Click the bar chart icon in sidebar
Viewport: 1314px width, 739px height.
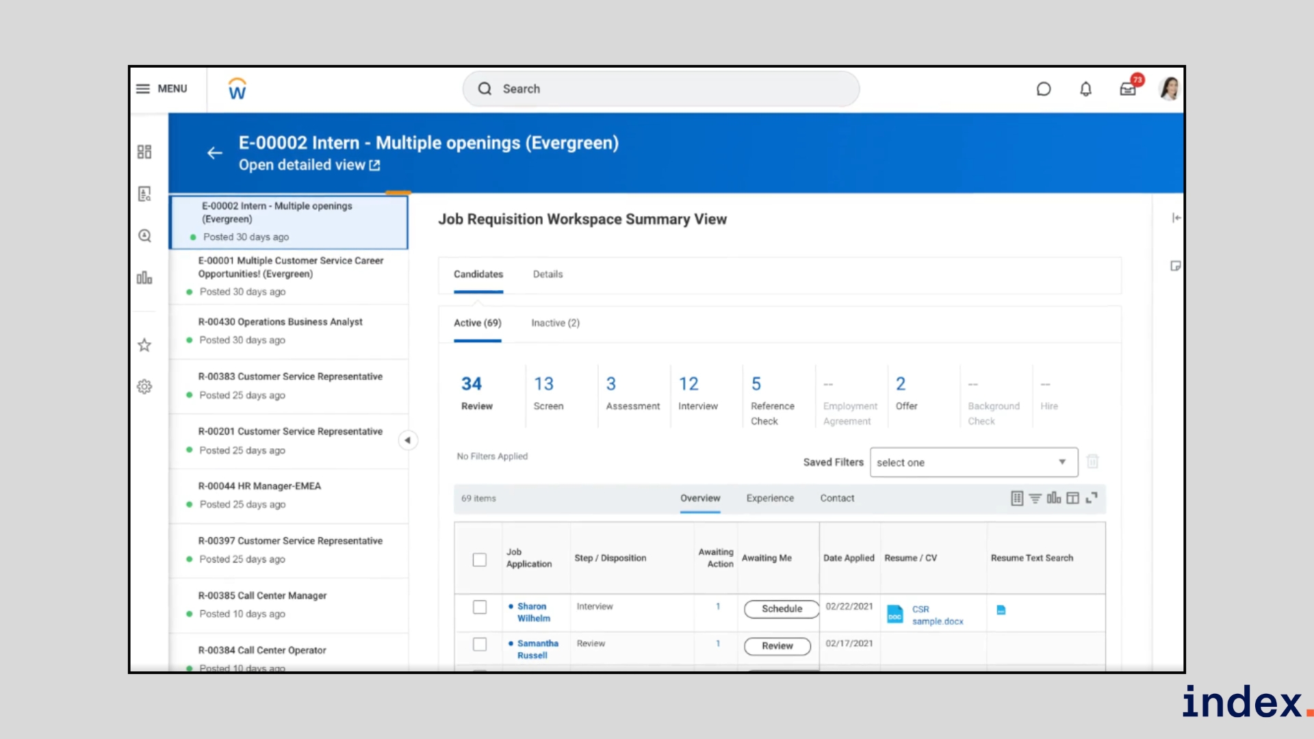coord(144,278)
